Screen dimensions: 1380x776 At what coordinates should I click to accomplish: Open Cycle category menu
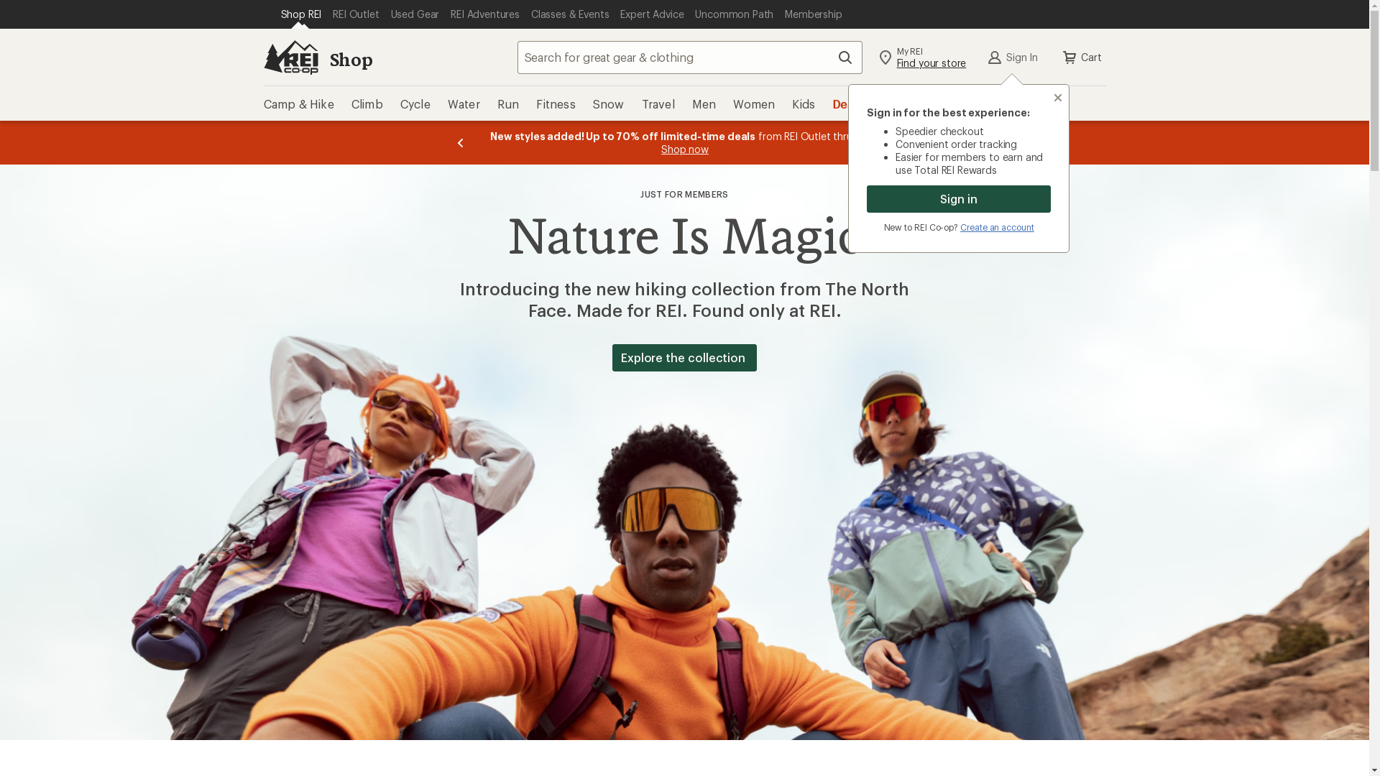pos(415,104)
